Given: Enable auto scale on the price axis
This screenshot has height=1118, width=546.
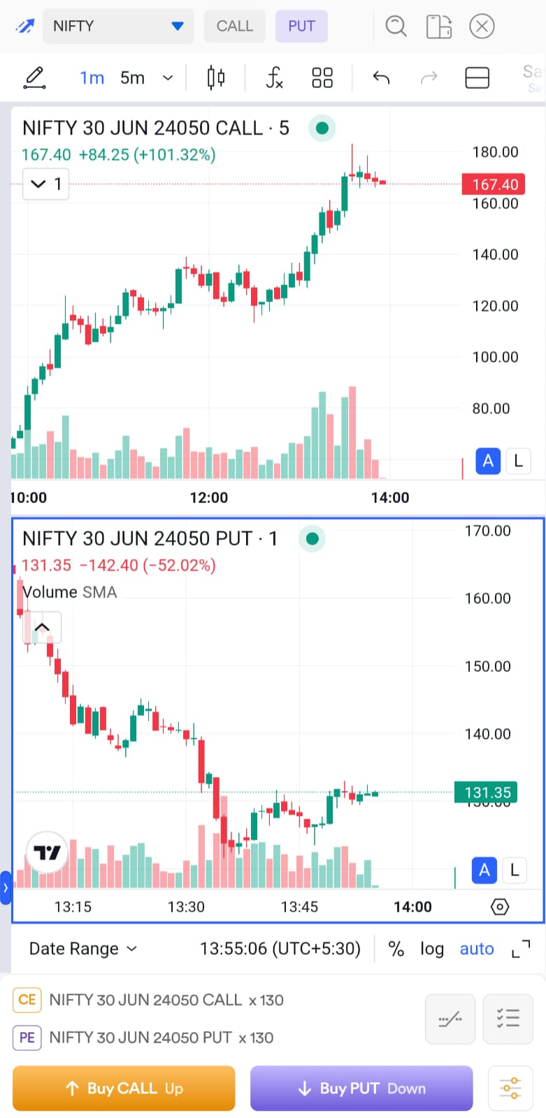Looking at the screenshot, I should [477, 949].
